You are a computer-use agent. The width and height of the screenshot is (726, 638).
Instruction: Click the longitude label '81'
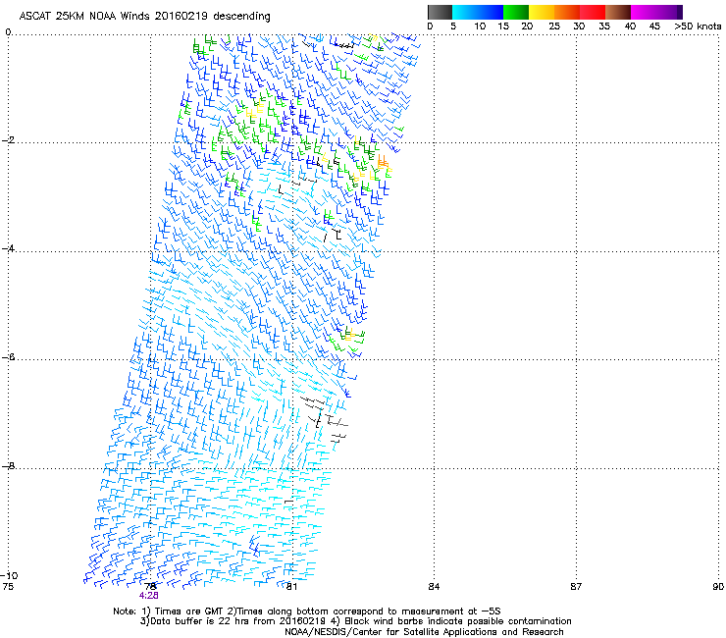tap(291, 587)
